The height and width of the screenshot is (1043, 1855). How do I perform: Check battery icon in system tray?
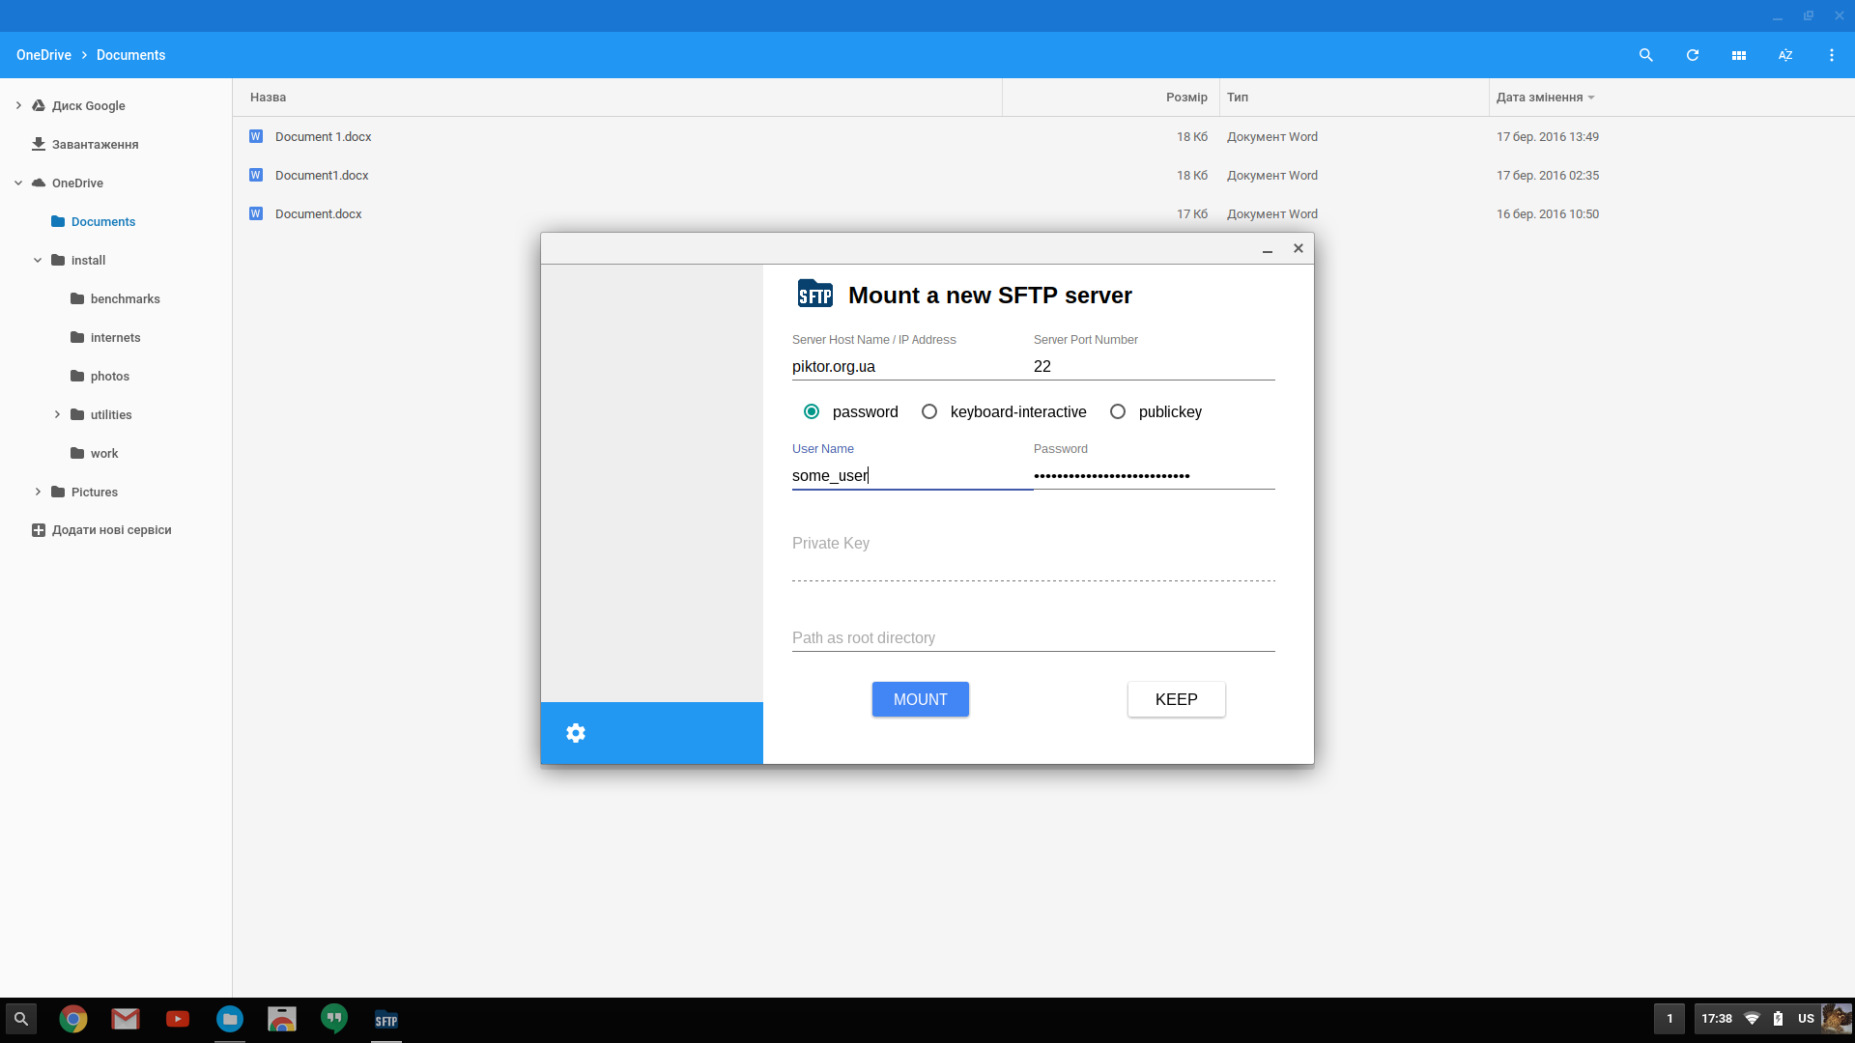(1778, 1019)
